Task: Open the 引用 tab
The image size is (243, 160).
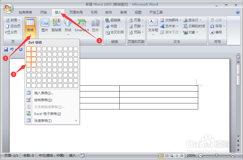Action: (x=94, y=12)
